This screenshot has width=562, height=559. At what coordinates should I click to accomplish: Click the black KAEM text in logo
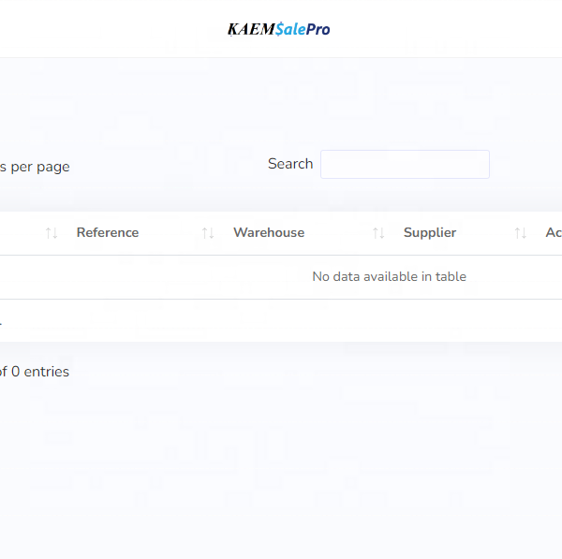click(250, 29)
